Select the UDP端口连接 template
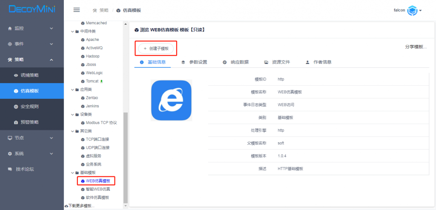 98,148
